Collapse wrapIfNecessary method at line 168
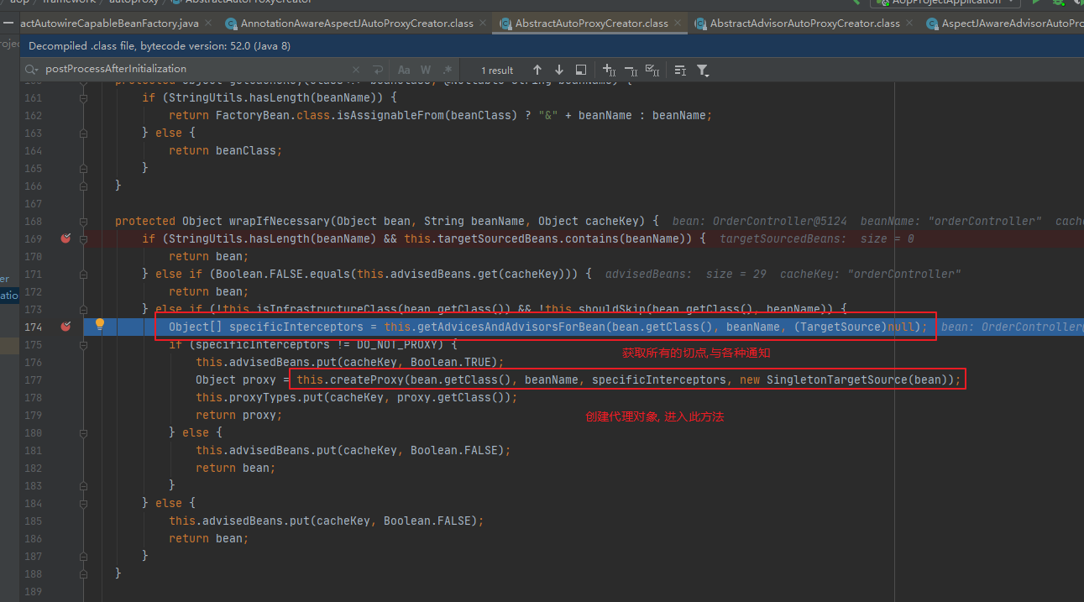Screen dimensions: 1084x602 (x=83, y=221)
